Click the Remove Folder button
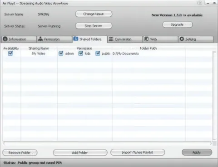Screen dimensions: 218x167 [x=20, y=153]
